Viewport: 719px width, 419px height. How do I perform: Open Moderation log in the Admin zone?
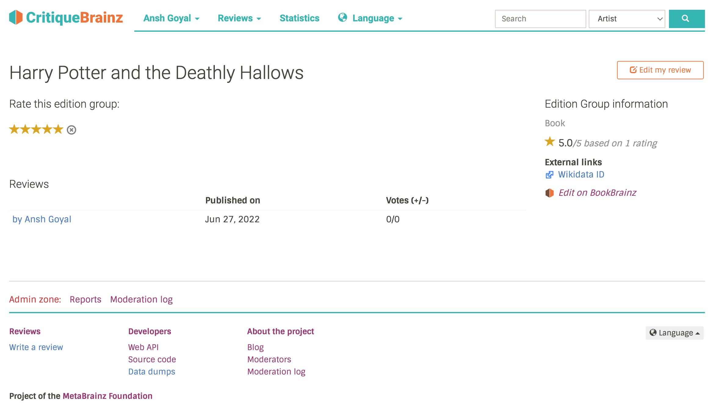coord(141,299)
